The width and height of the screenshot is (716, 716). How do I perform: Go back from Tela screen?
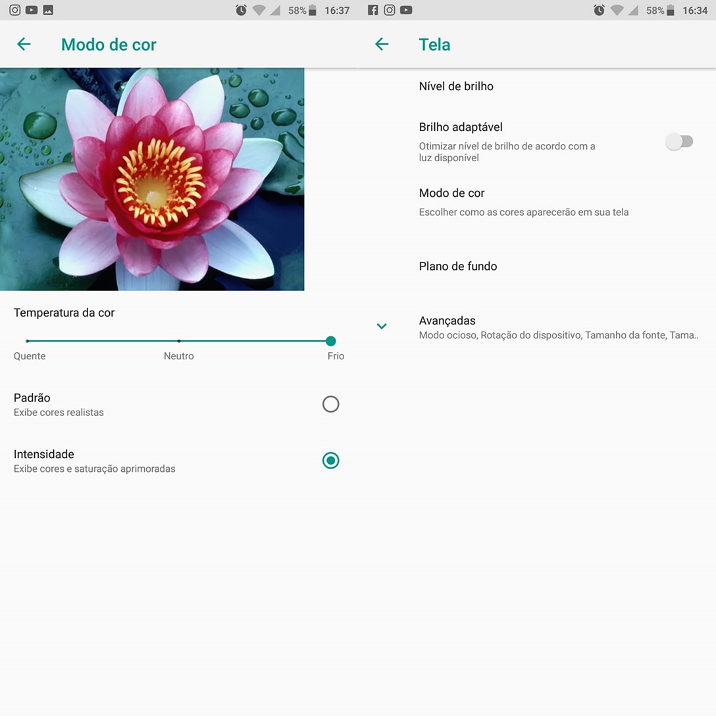[382, 44]
